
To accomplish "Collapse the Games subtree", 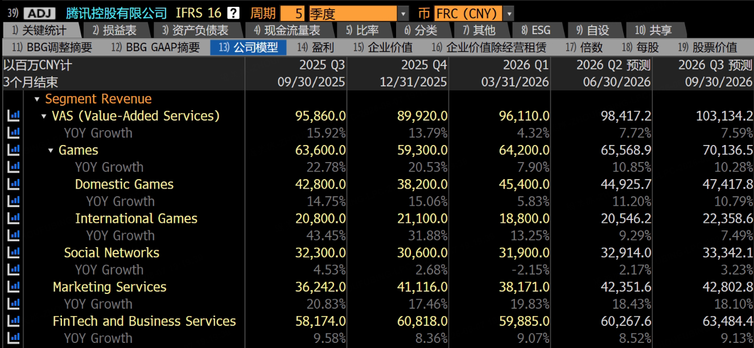I will point(51,151).
